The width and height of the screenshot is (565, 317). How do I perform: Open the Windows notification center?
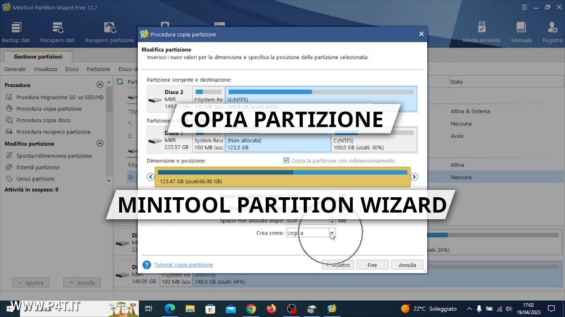(551, 309)
